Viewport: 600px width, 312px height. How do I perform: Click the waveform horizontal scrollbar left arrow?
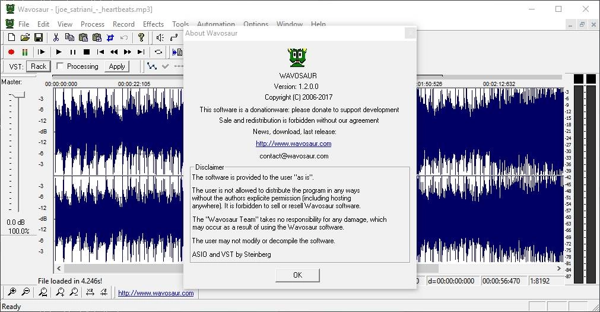59,269
